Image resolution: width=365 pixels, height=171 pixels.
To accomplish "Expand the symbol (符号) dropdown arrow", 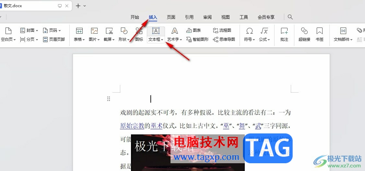I will 254,40.
